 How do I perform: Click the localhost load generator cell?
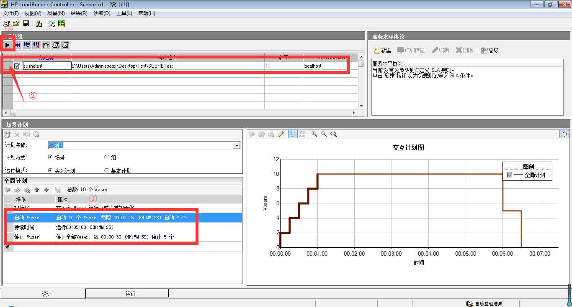pyautogui.click(x=330, y=66)
